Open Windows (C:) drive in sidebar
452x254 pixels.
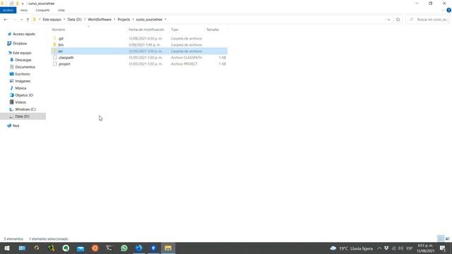pyautogui.click(x=25, y=109)
